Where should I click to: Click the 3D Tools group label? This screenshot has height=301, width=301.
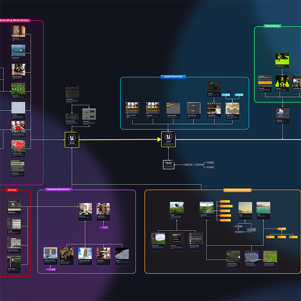click(x=12, y=190)
